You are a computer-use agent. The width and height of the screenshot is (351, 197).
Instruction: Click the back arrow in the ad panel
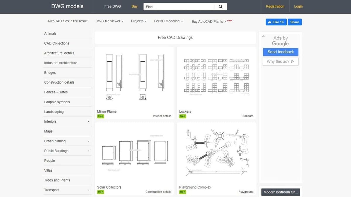point(264,36)
